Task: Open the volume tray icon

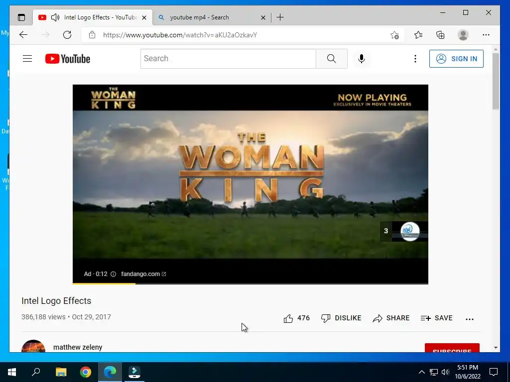Action: [445, 372]
